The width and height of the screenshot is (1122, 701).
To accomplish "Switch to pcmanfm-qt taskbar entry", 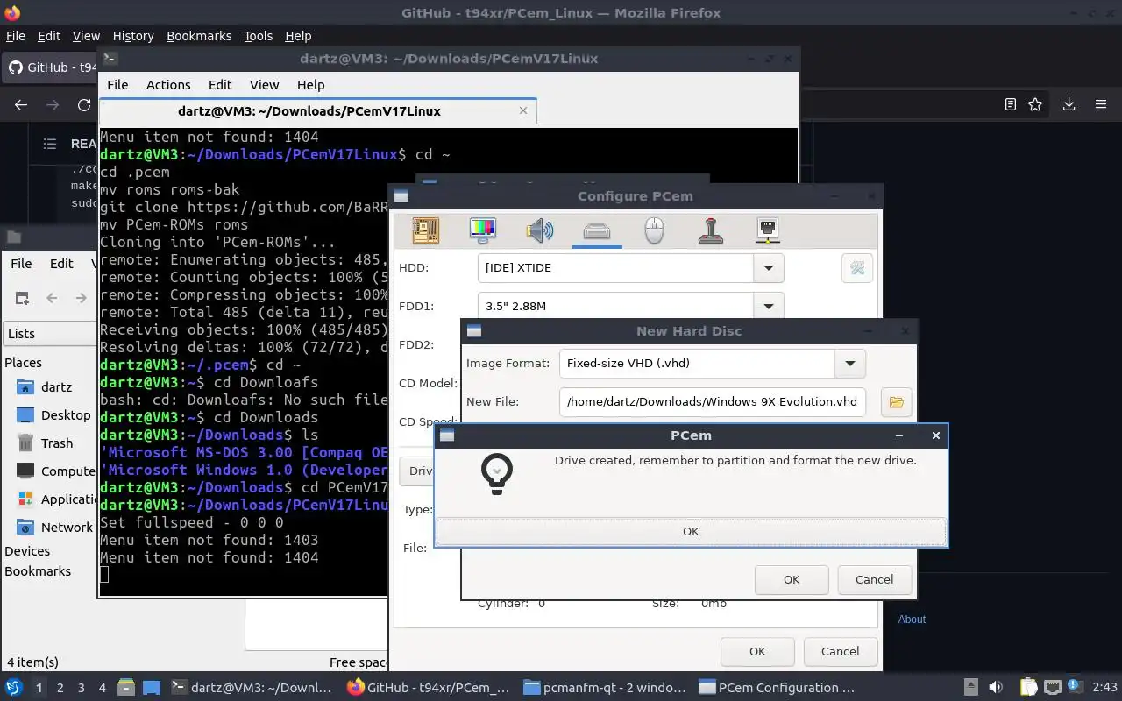I will [604, 688].
